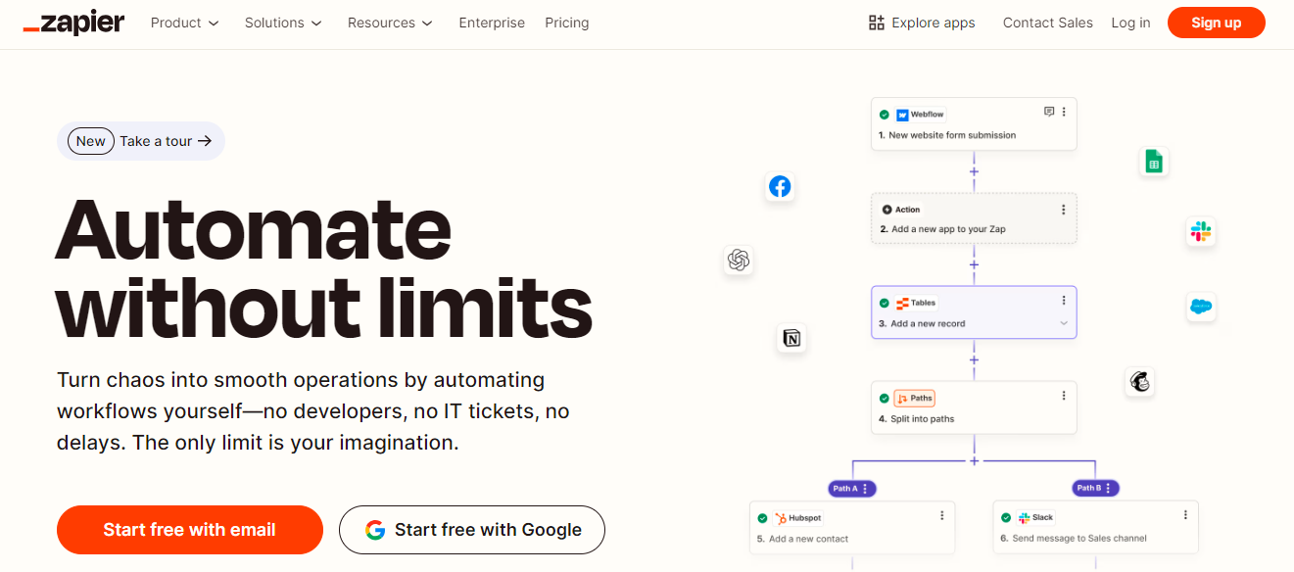Click the Google Sheets app icon
Viewport: 1294px width, 572px height.
tap(1154, 163)
